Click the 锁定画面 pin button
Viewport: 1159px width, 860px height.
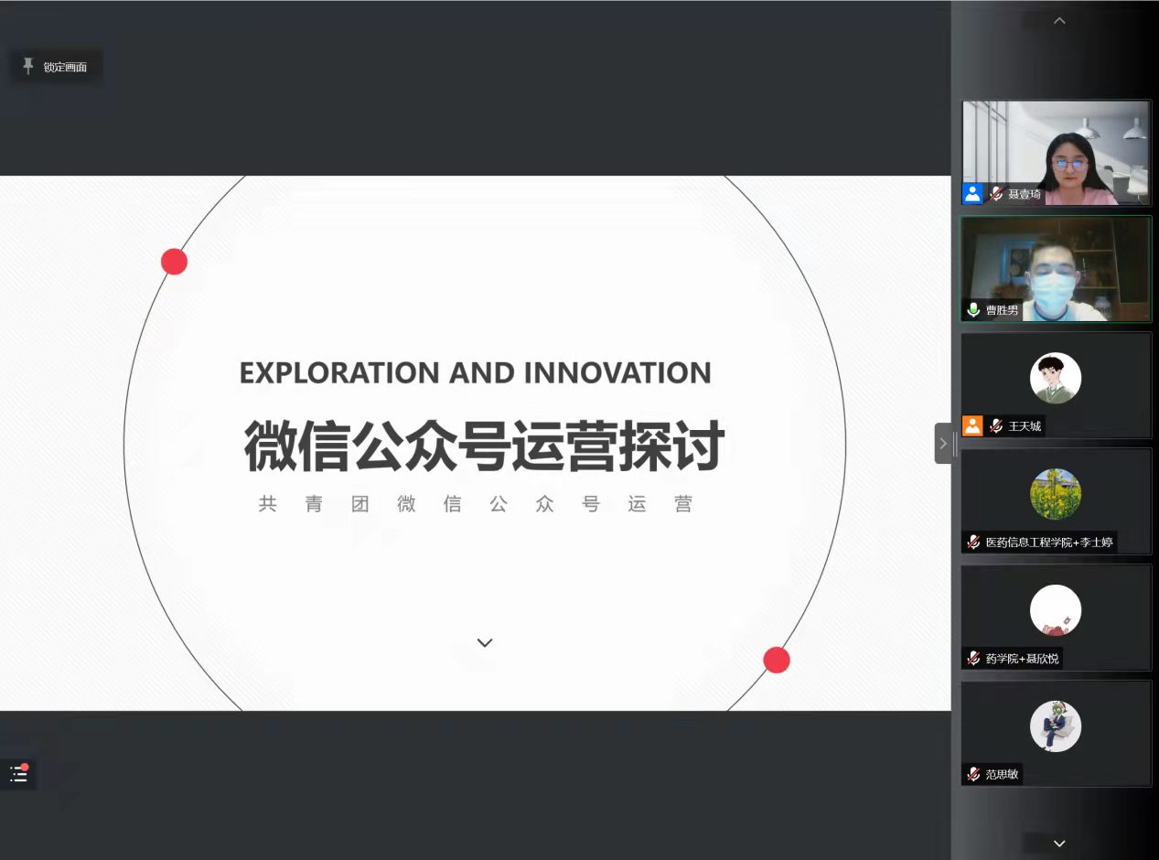55,67
